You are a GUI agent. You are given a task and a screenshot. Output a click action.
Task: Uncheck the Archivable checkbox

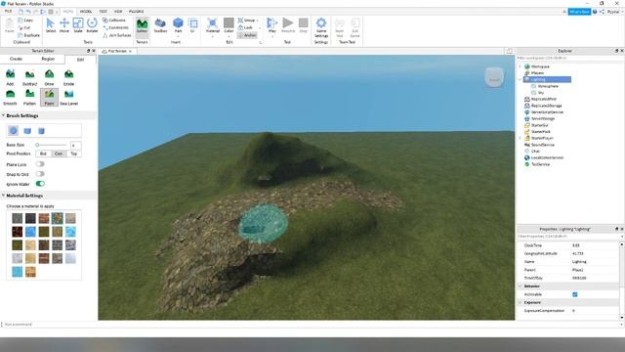pyautogui.click(x=575, y=294)
